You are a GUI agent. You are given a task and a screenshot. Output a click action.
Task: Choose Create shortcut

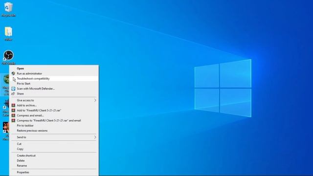tap(54, 155)
